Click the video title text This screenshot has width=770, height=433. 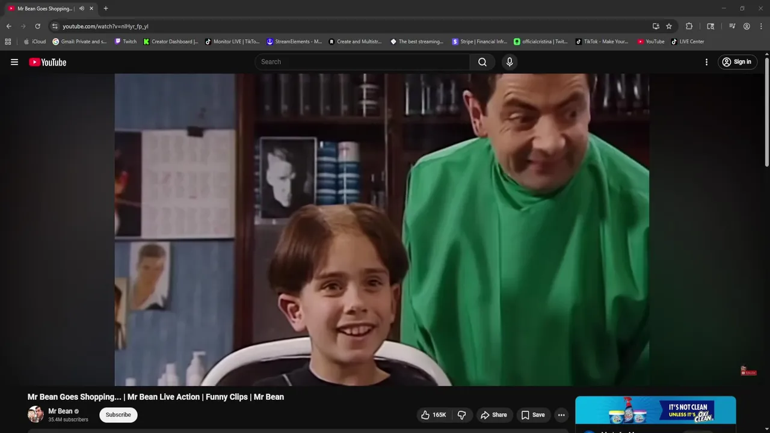[x=156, y=397]
